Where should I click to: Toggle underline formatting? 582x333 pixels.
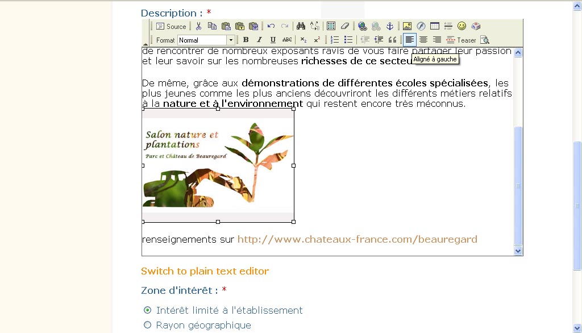tap(273, 40)
